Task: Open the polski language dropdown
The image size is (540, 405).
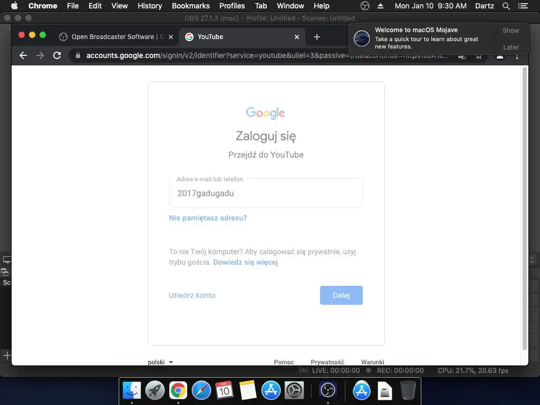Action: click(x=160, y=362)
